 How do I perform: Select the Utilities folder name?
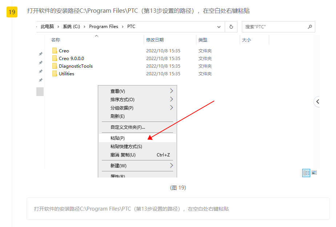pos(67,74)
